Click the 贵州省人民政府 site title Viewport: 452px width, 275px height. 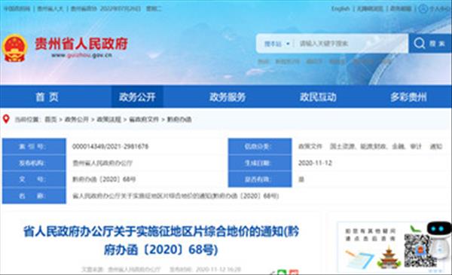[x=81, y=44]
